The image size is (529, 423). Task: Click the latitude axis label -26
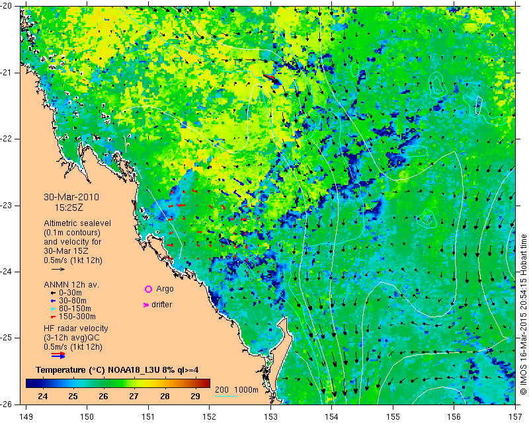tap(7, 404)
